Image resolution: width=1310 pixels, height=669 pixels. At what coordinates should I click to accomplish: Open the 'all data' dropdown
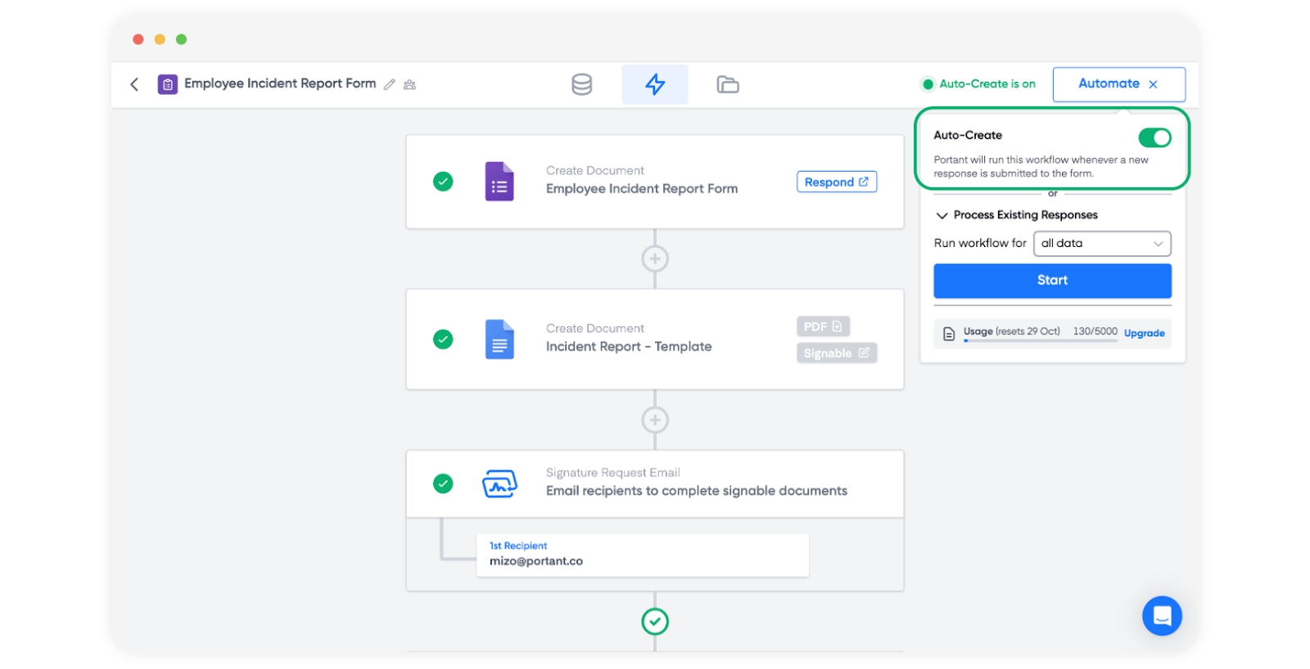click(1101, 244)
